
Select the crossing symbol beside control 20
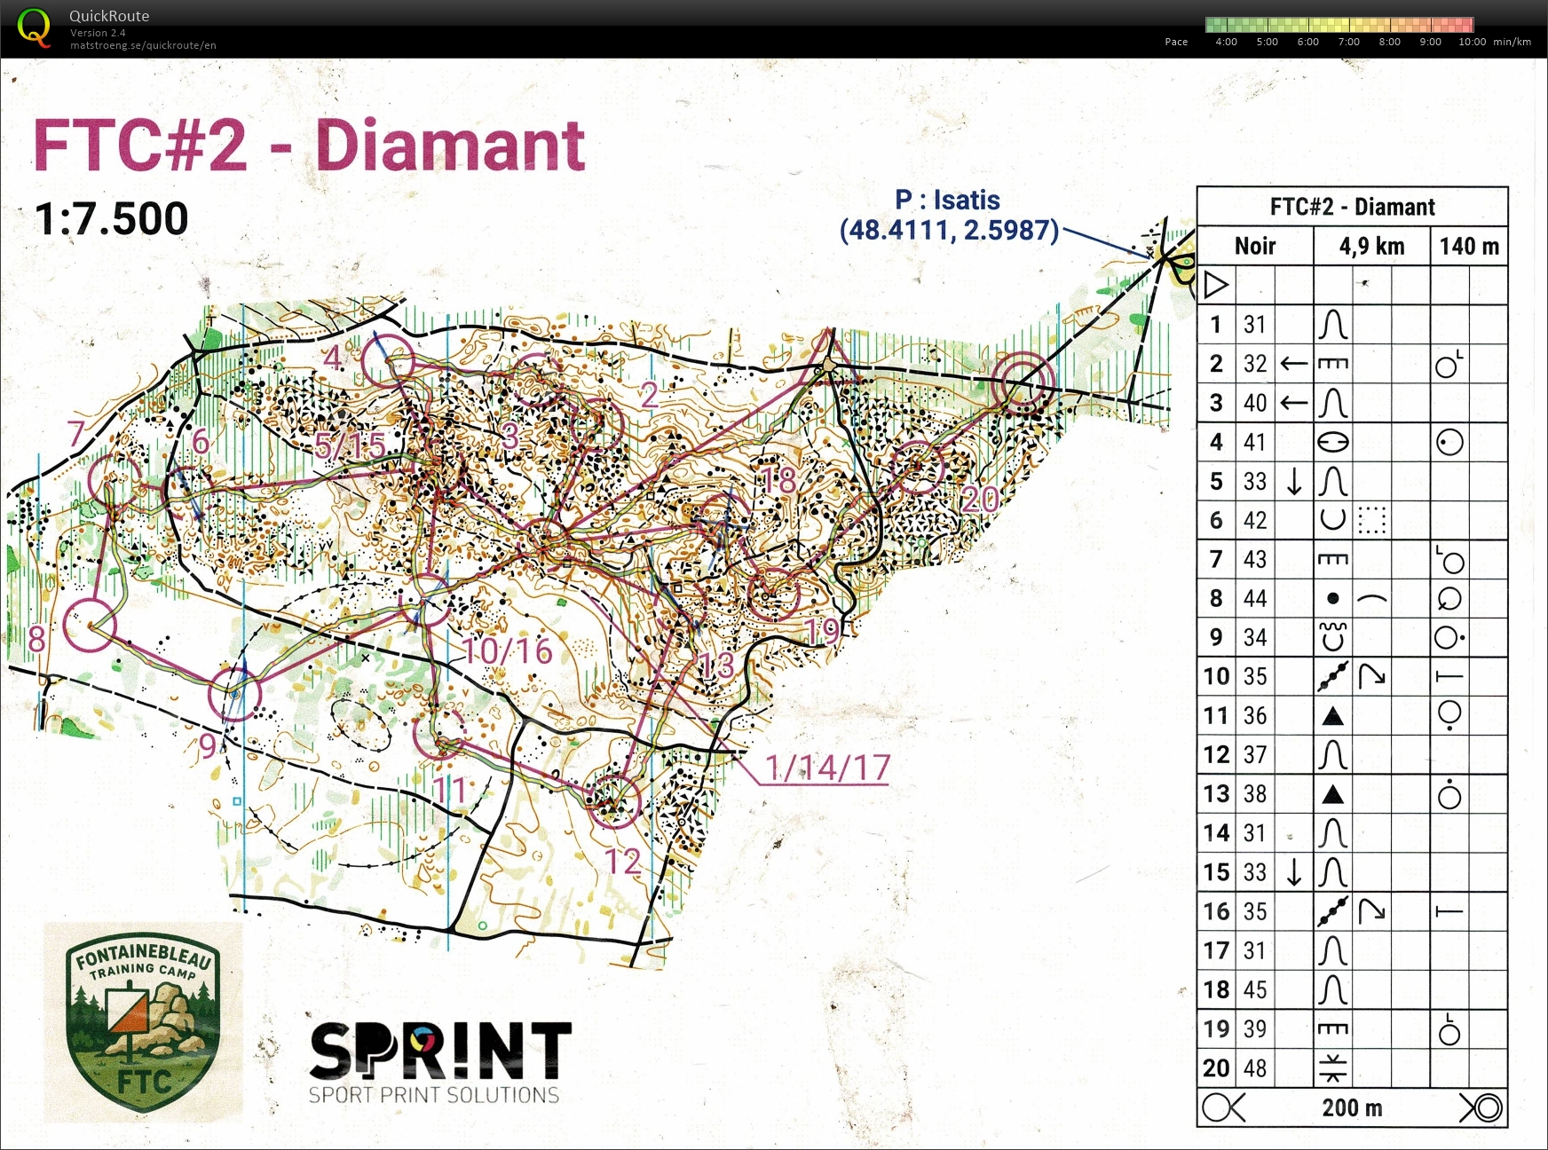[1334, 1067]
